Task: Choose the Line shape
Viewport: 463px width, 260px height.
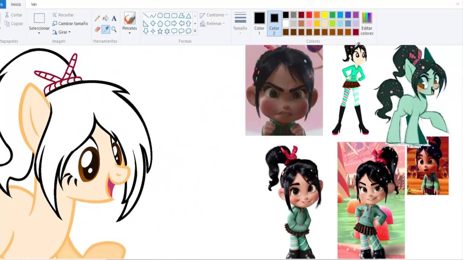Action: 146,16
